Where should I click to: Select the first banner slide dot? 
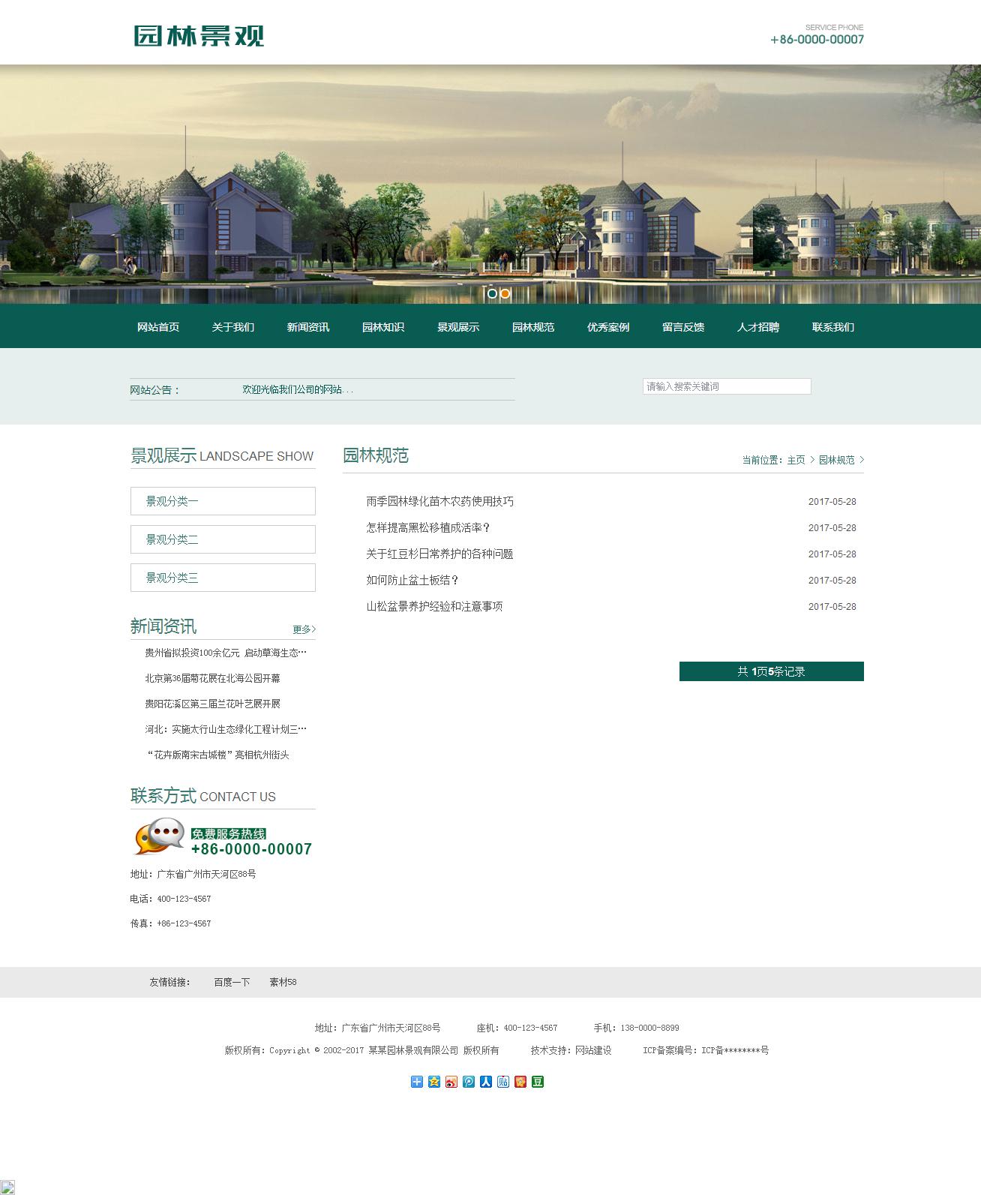click(492, 293)
